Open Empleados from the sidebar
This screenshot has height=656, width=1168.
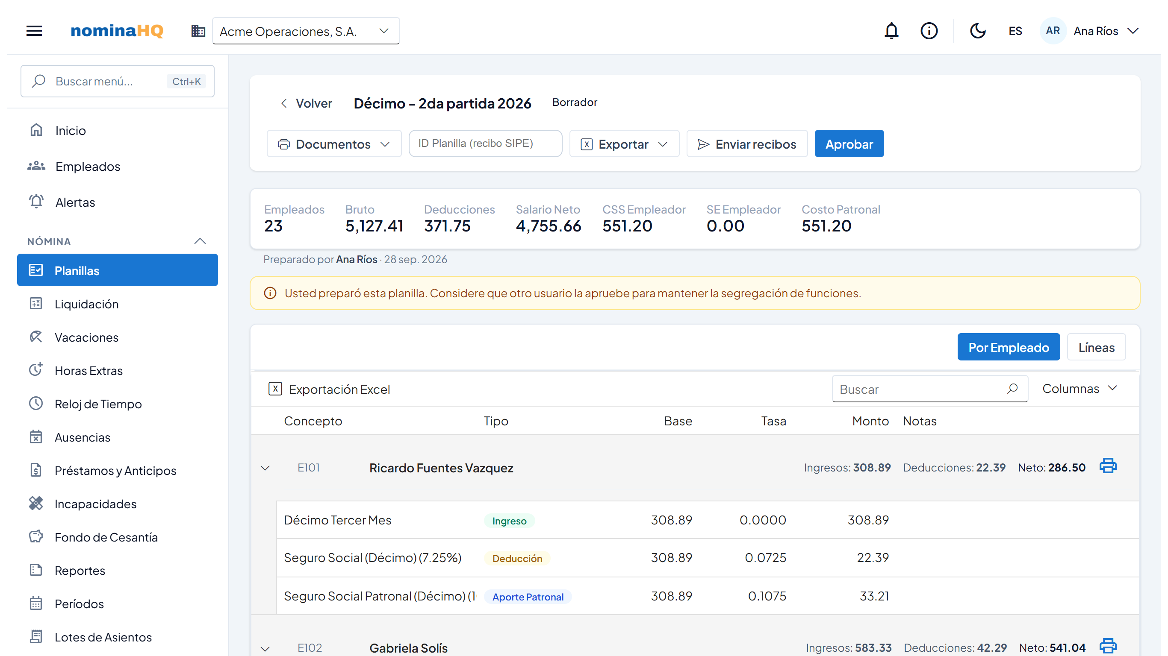[x=118, y=166]
